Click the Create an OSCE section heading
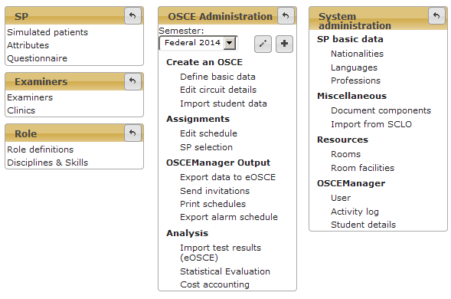 click(204, 62)
